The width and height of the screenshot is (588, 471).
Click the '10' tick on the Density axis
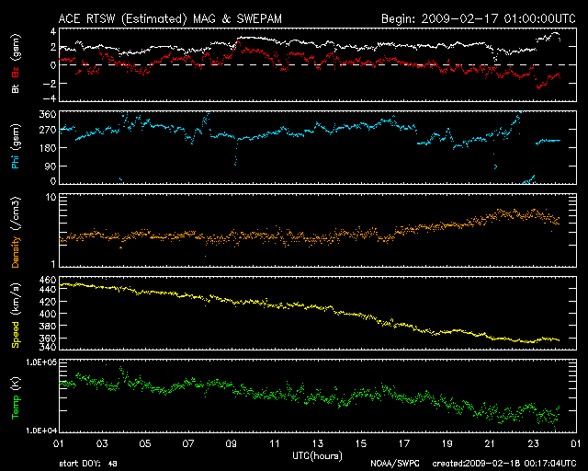[51, 197]
